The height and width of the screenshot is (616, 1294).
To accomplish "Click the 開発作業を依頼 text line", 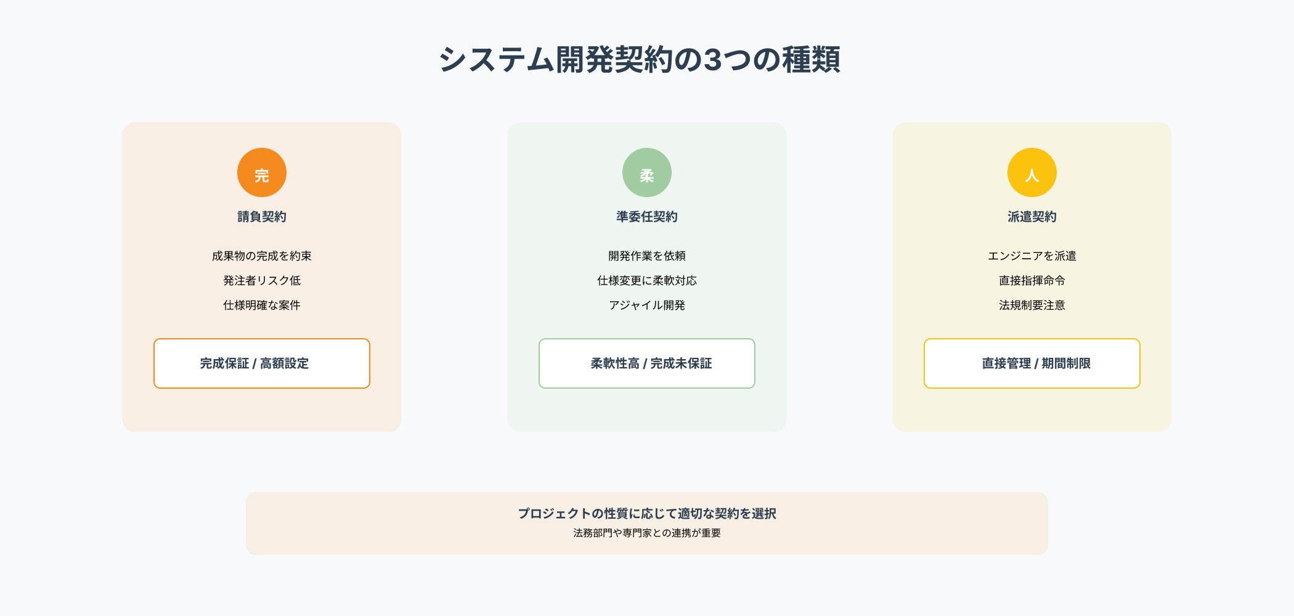I will point(647,256).
